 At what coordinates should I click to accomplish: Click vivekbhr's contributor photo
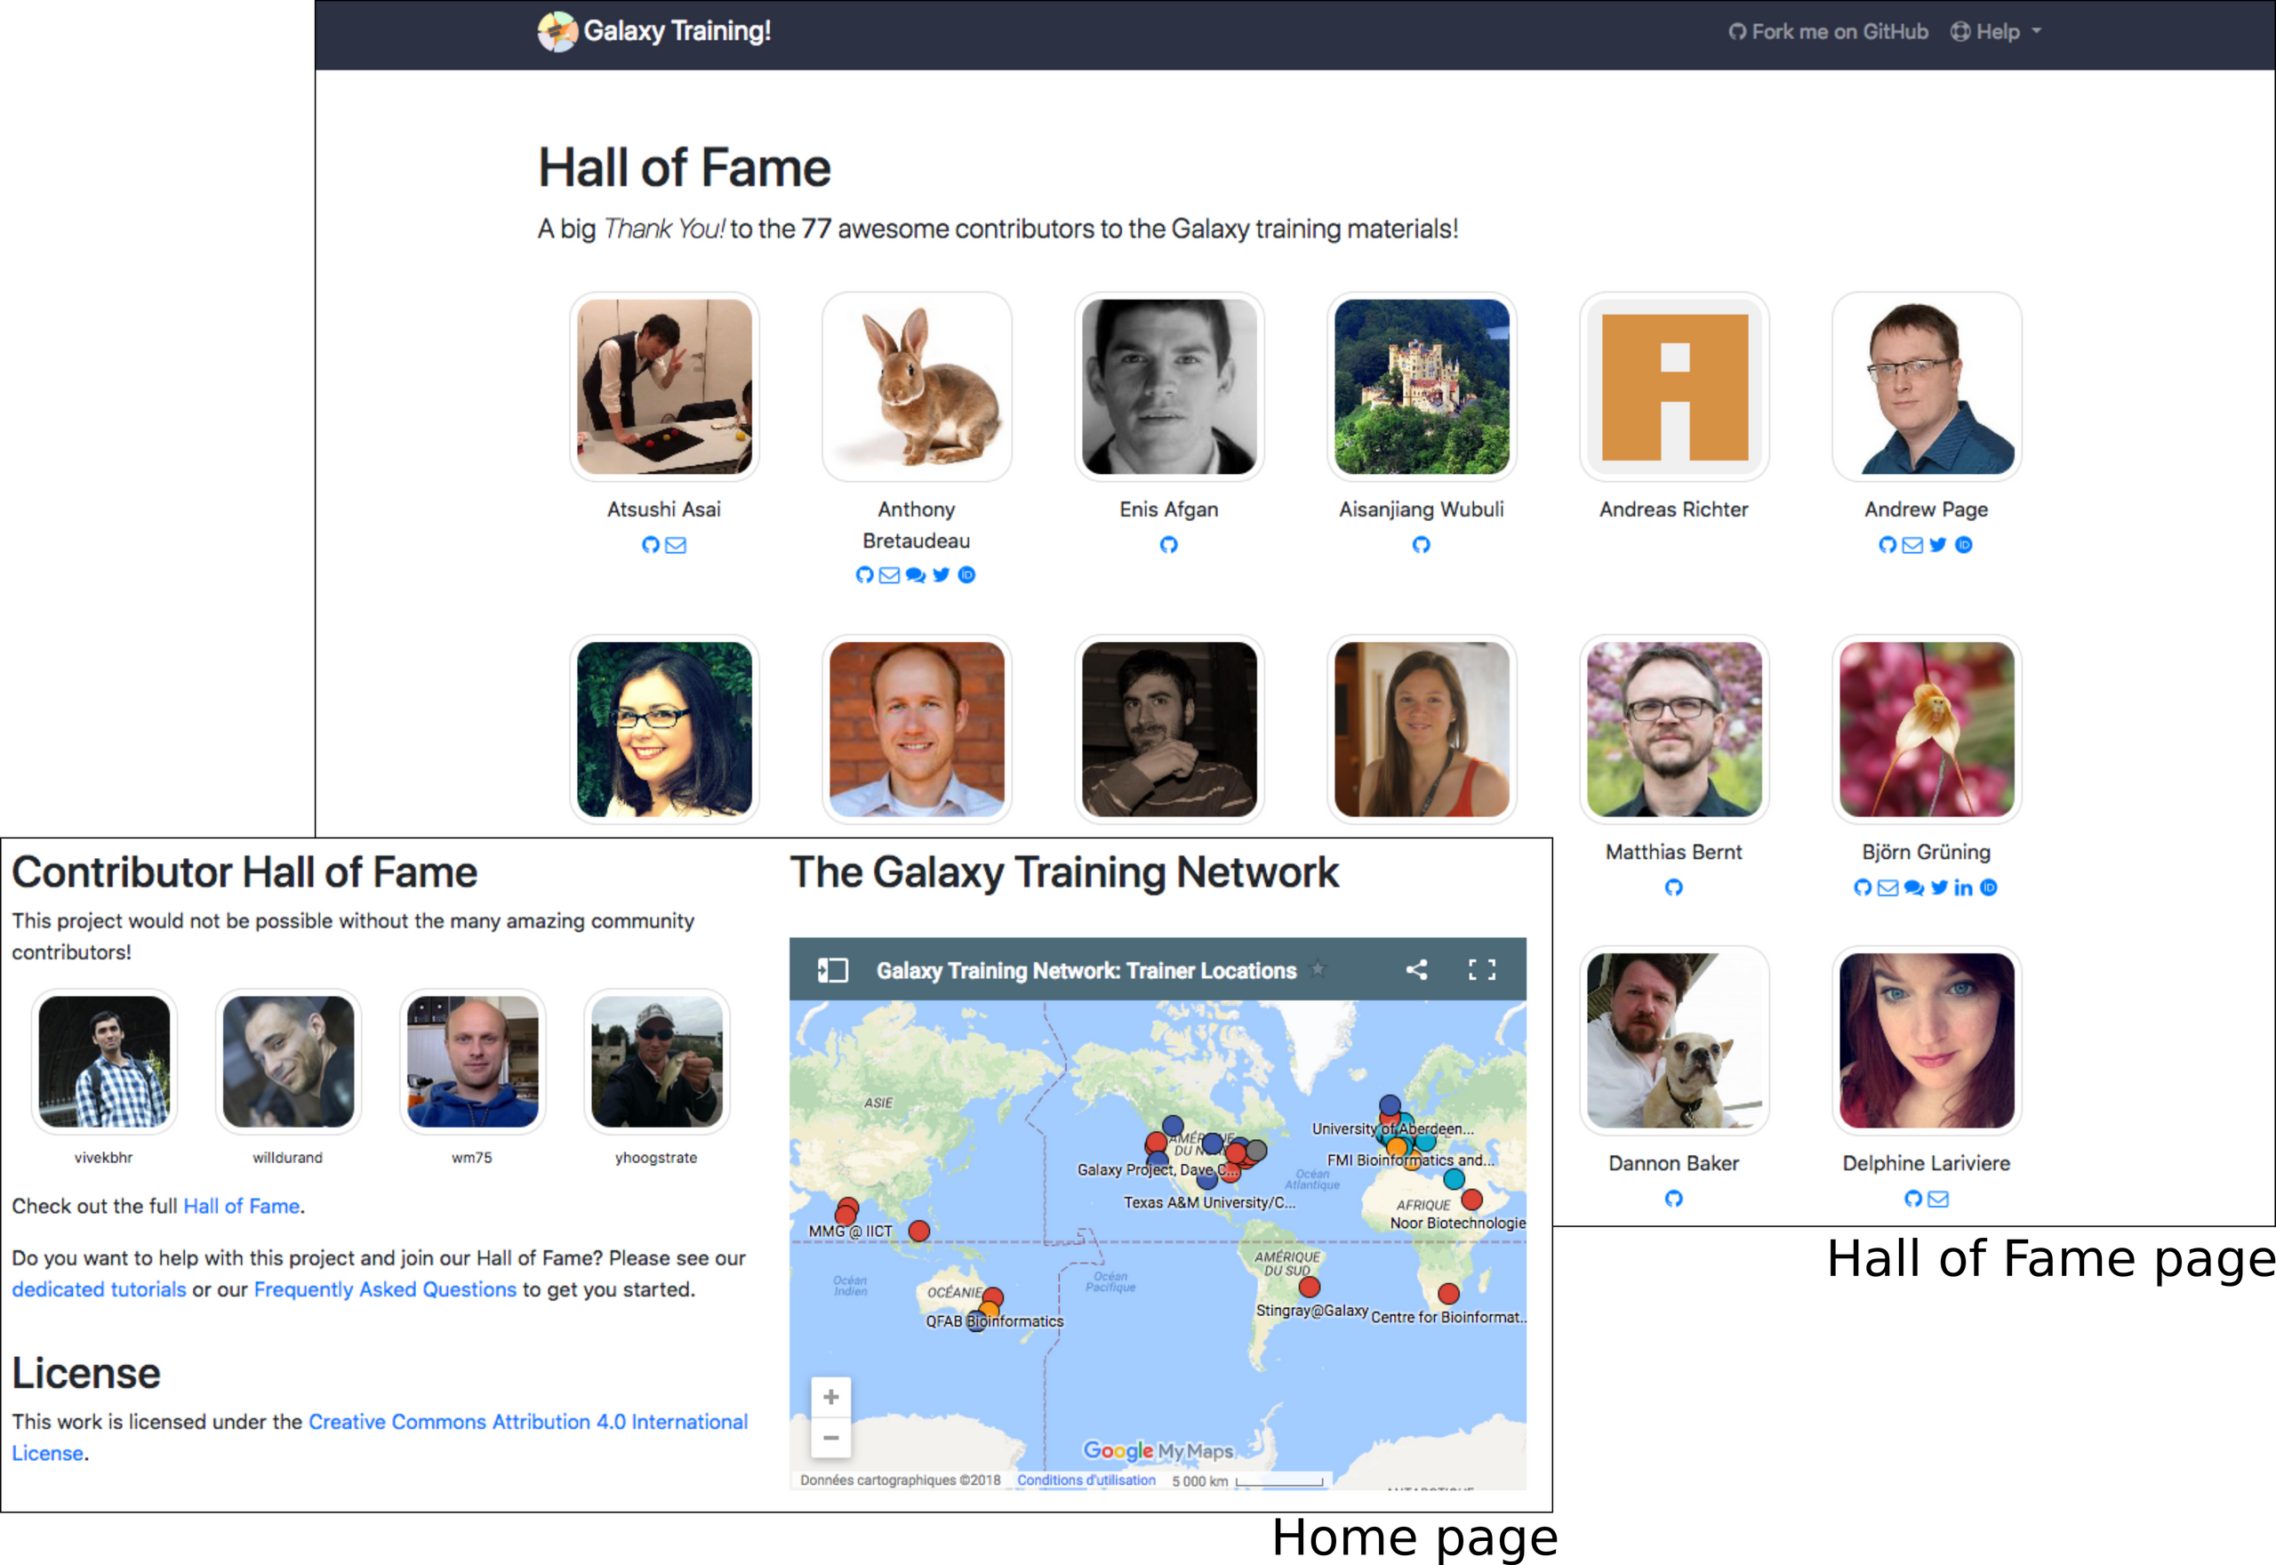pyautogui.click(x=104, y=1062)
